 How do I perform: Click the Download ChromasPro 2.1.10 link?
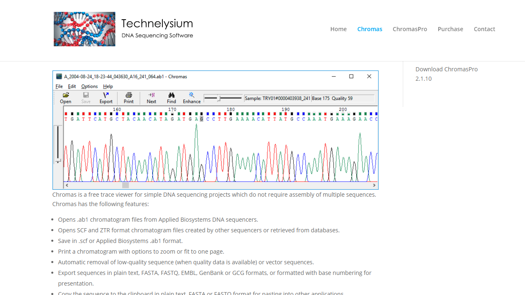446,74
